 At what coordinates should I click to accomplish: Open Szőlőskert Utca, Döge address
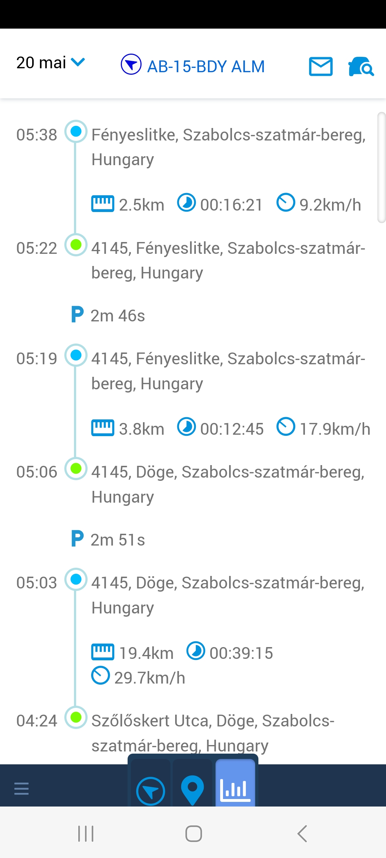click(213, 733)
